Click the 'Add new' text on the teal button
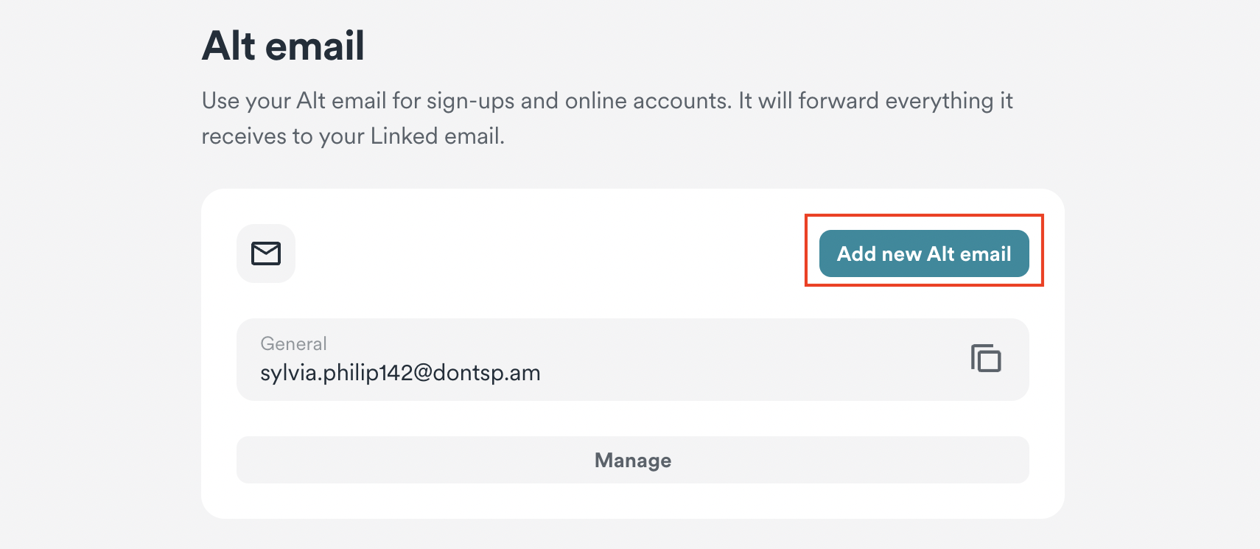The height and width of the screenshot is (549, 1260). [x=879, y=253]
